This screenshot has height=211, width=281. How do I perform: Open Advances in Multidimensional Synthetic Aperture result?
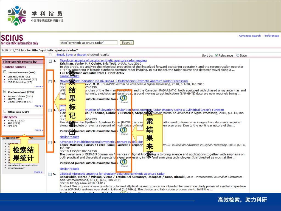(x=102, y=142)
